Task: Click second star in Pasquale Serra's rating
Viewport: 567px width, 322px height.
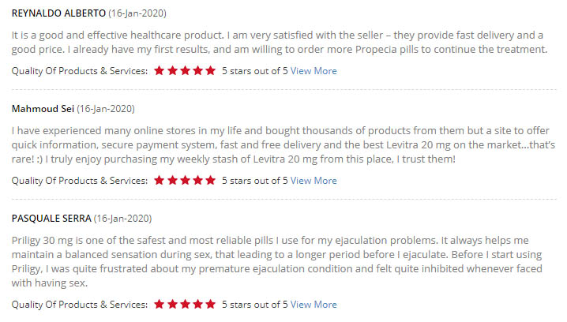Action: [x=172, y=305]
